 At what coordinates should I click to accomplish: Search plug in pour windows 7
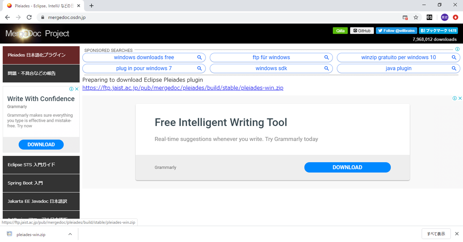pos(144,68)
